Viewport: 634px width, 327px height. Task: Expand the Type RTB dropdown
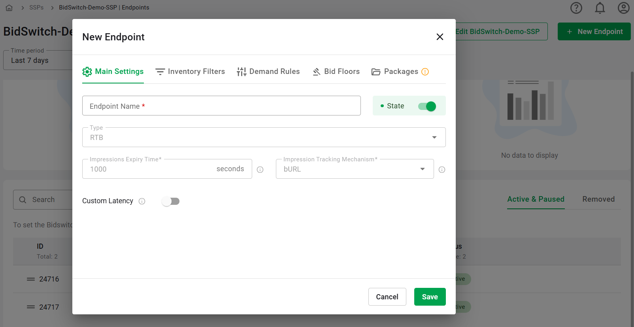(264, 138)
